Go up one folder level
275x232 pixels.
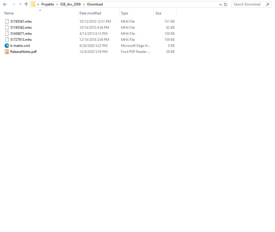coord(26,4)
